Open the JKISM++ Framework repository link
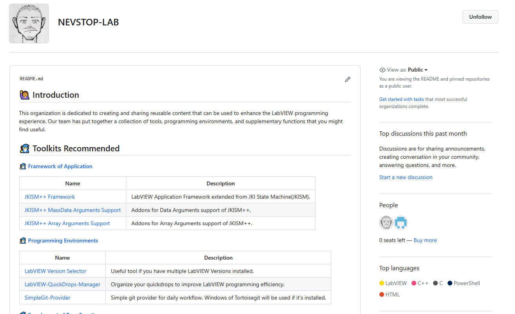The height and width of the screenshot is (314, 515). pyautogui.click(x=49, y=197)
